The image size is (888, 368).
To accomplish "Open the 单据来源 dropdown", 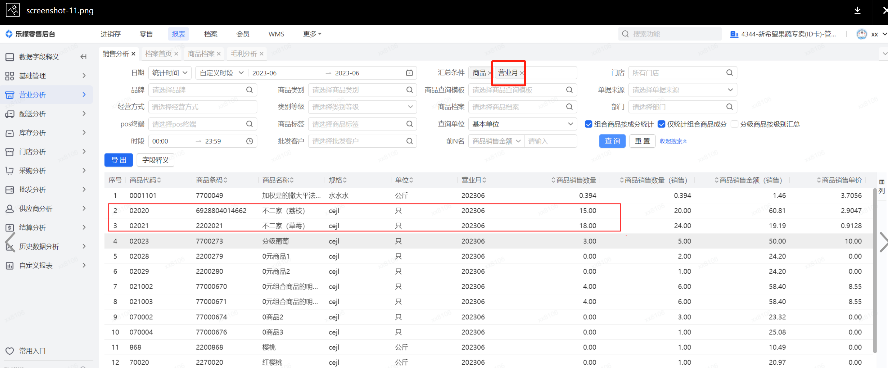I will point(683,90).
